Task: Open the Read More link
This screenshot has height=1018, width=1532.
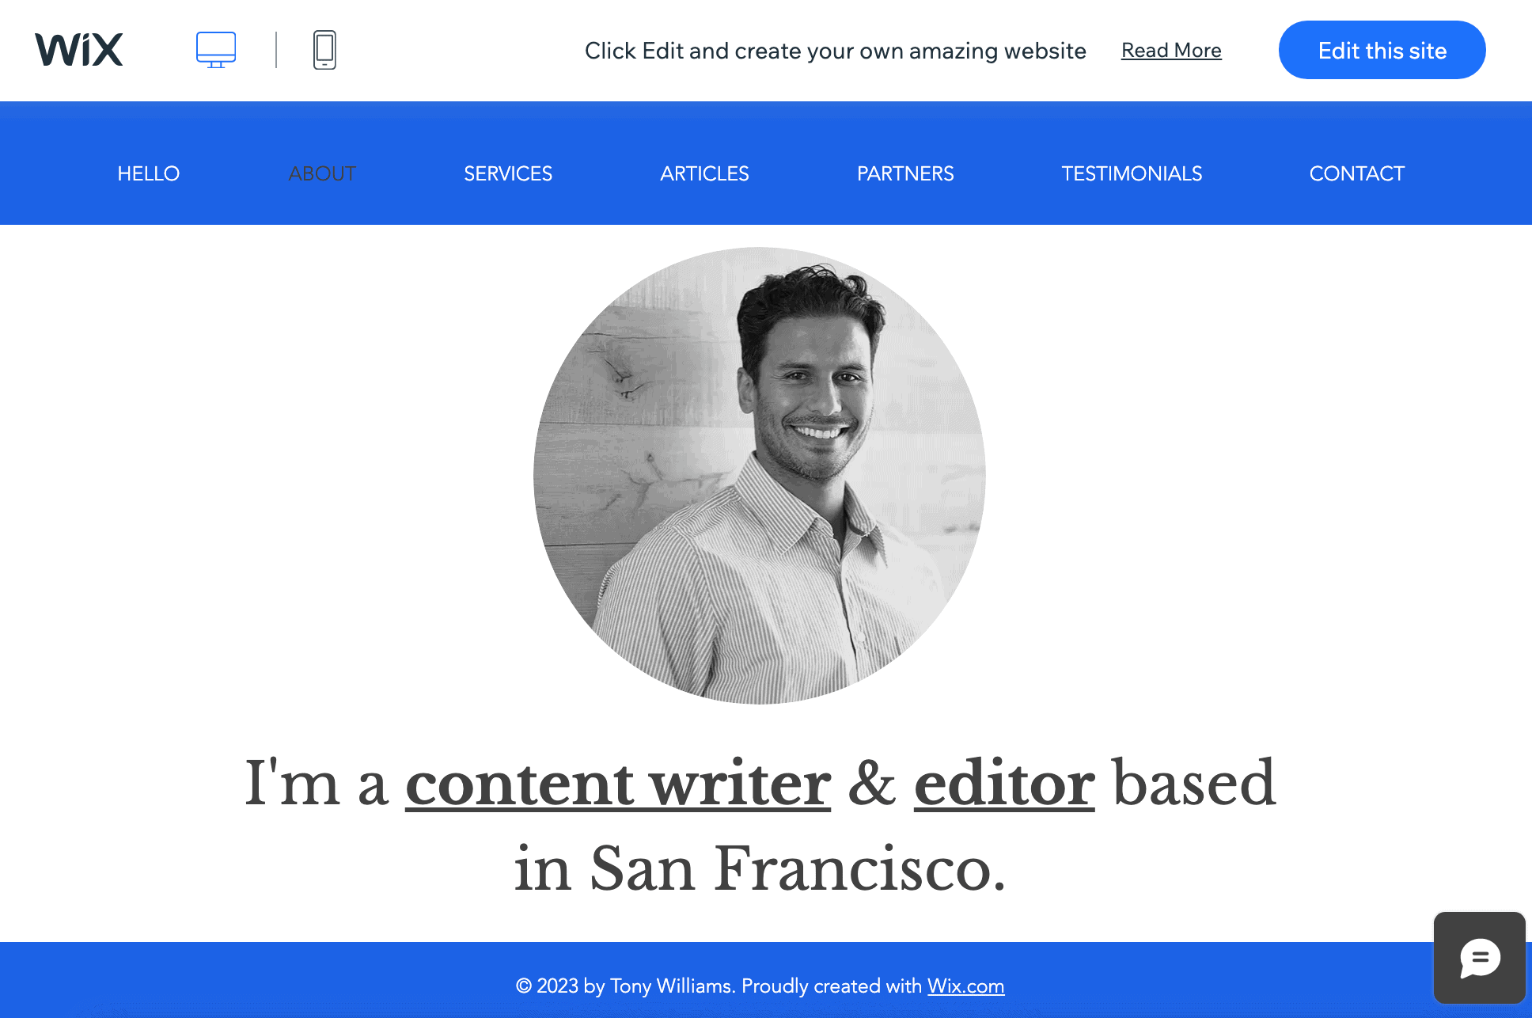Action: (1171, 51)
